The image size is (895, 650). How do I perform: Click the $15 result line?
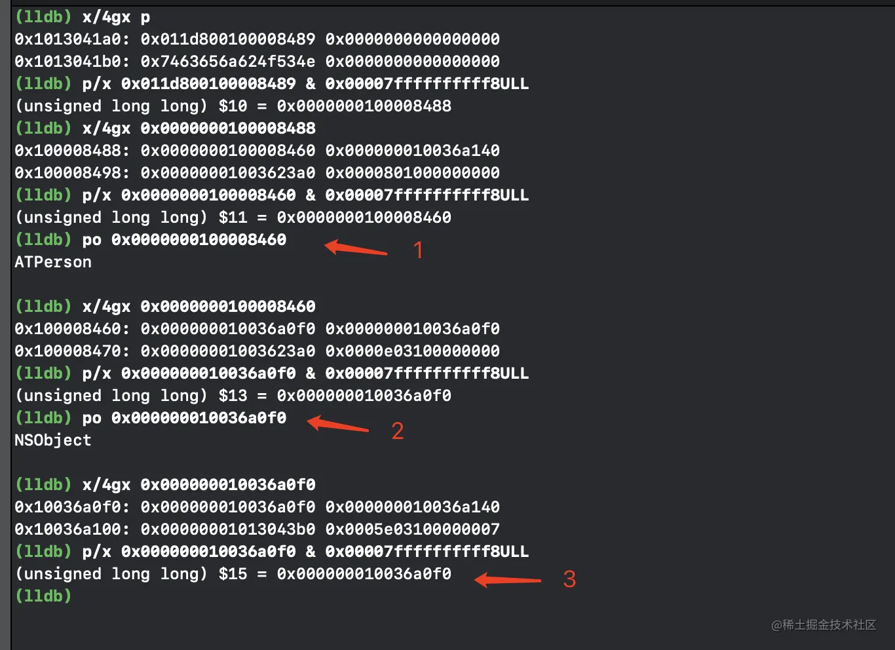click(x=233, y=574)
